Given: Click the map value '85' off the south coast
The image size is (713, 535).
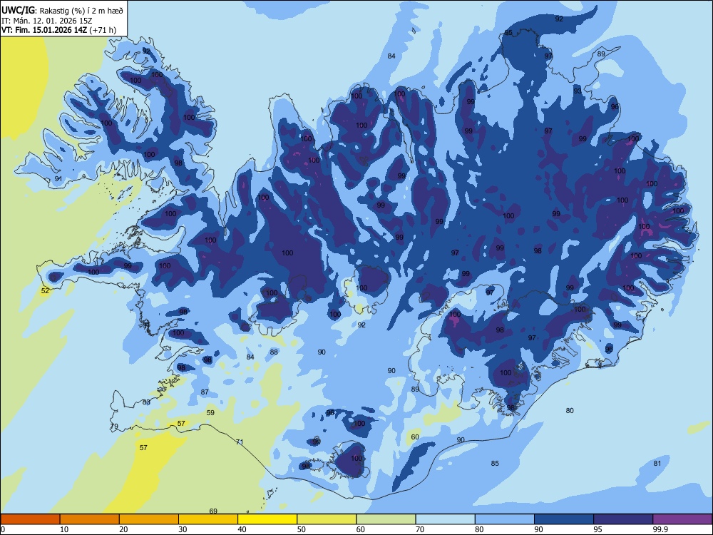Looking at the screenshot, I should 495,463.
